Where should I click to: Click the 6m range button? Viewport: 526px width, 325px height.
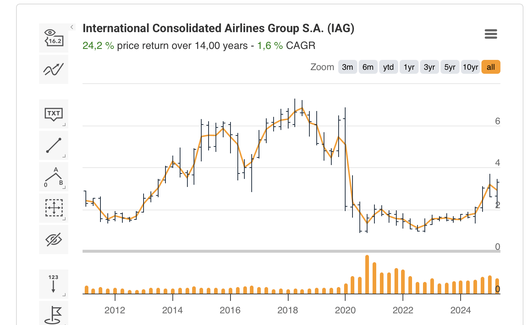(368, 67)
